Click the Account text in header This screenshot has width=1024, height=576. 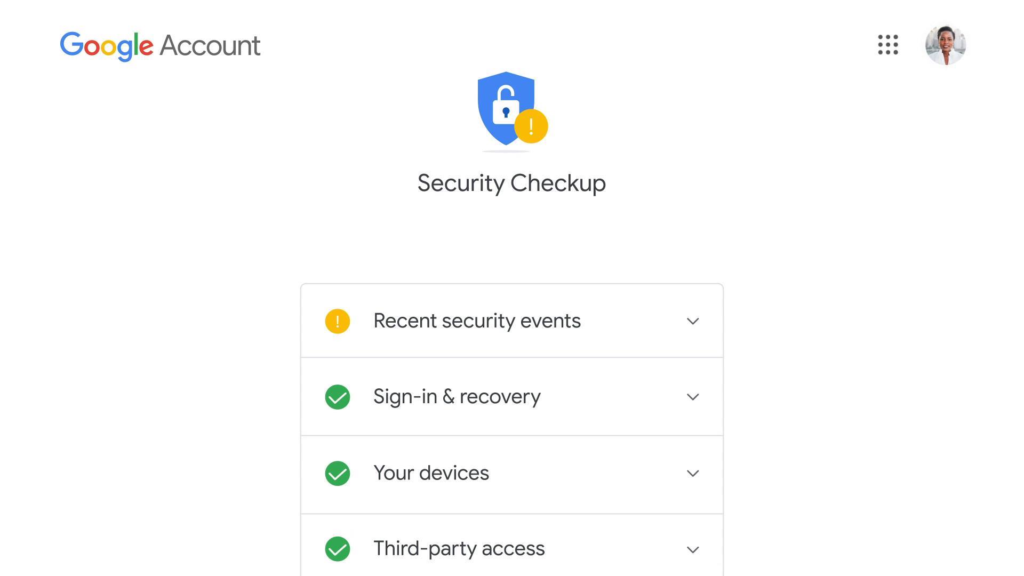pyautogui.click(x=210, y=45)
